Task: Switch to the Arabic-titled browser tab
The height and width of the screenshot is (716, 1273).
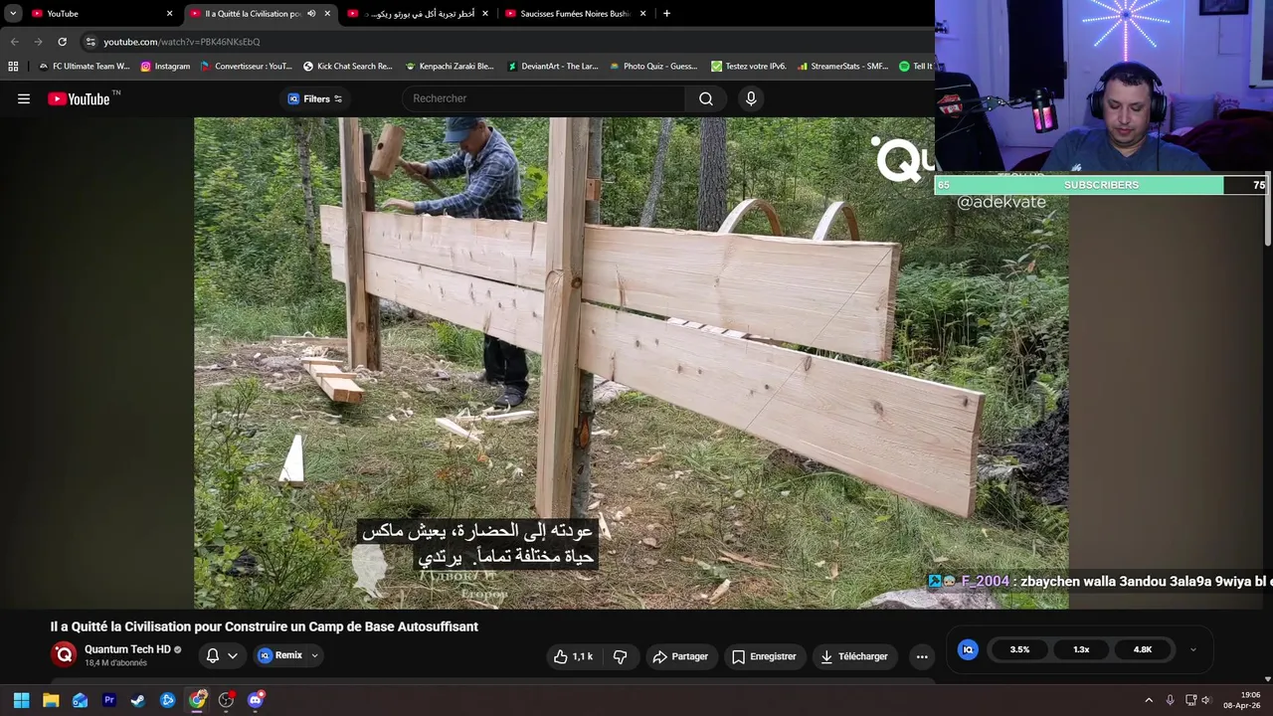Action: pyautogui.click(x=419, y=14)
